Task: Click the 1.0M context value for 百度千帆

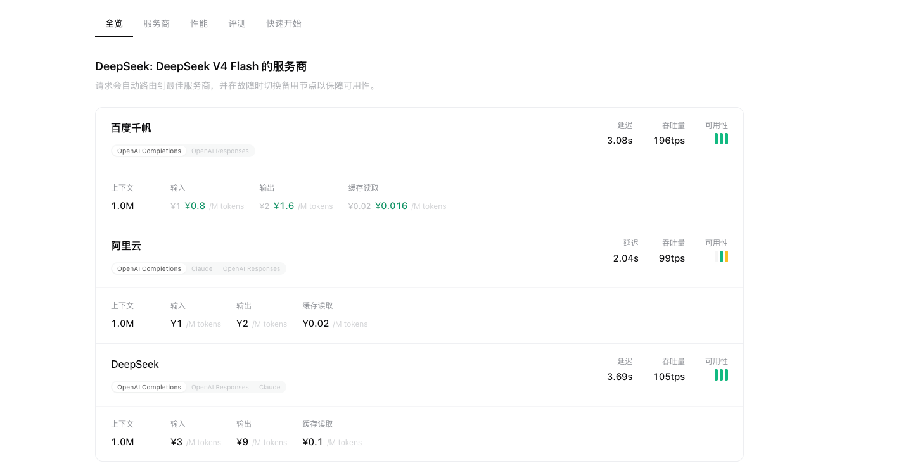Action: (123, 205)
